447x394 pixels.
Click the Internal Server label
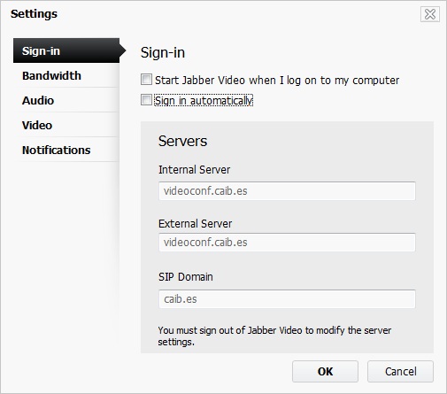coord(194,170)
